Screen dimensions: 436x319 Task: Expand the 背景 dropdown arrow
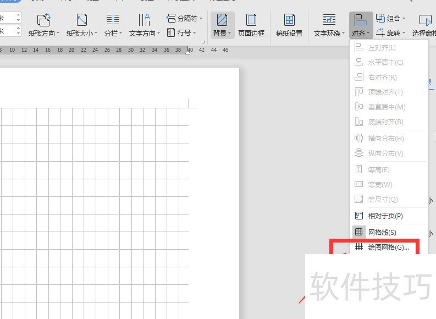(x=230, y=33)
